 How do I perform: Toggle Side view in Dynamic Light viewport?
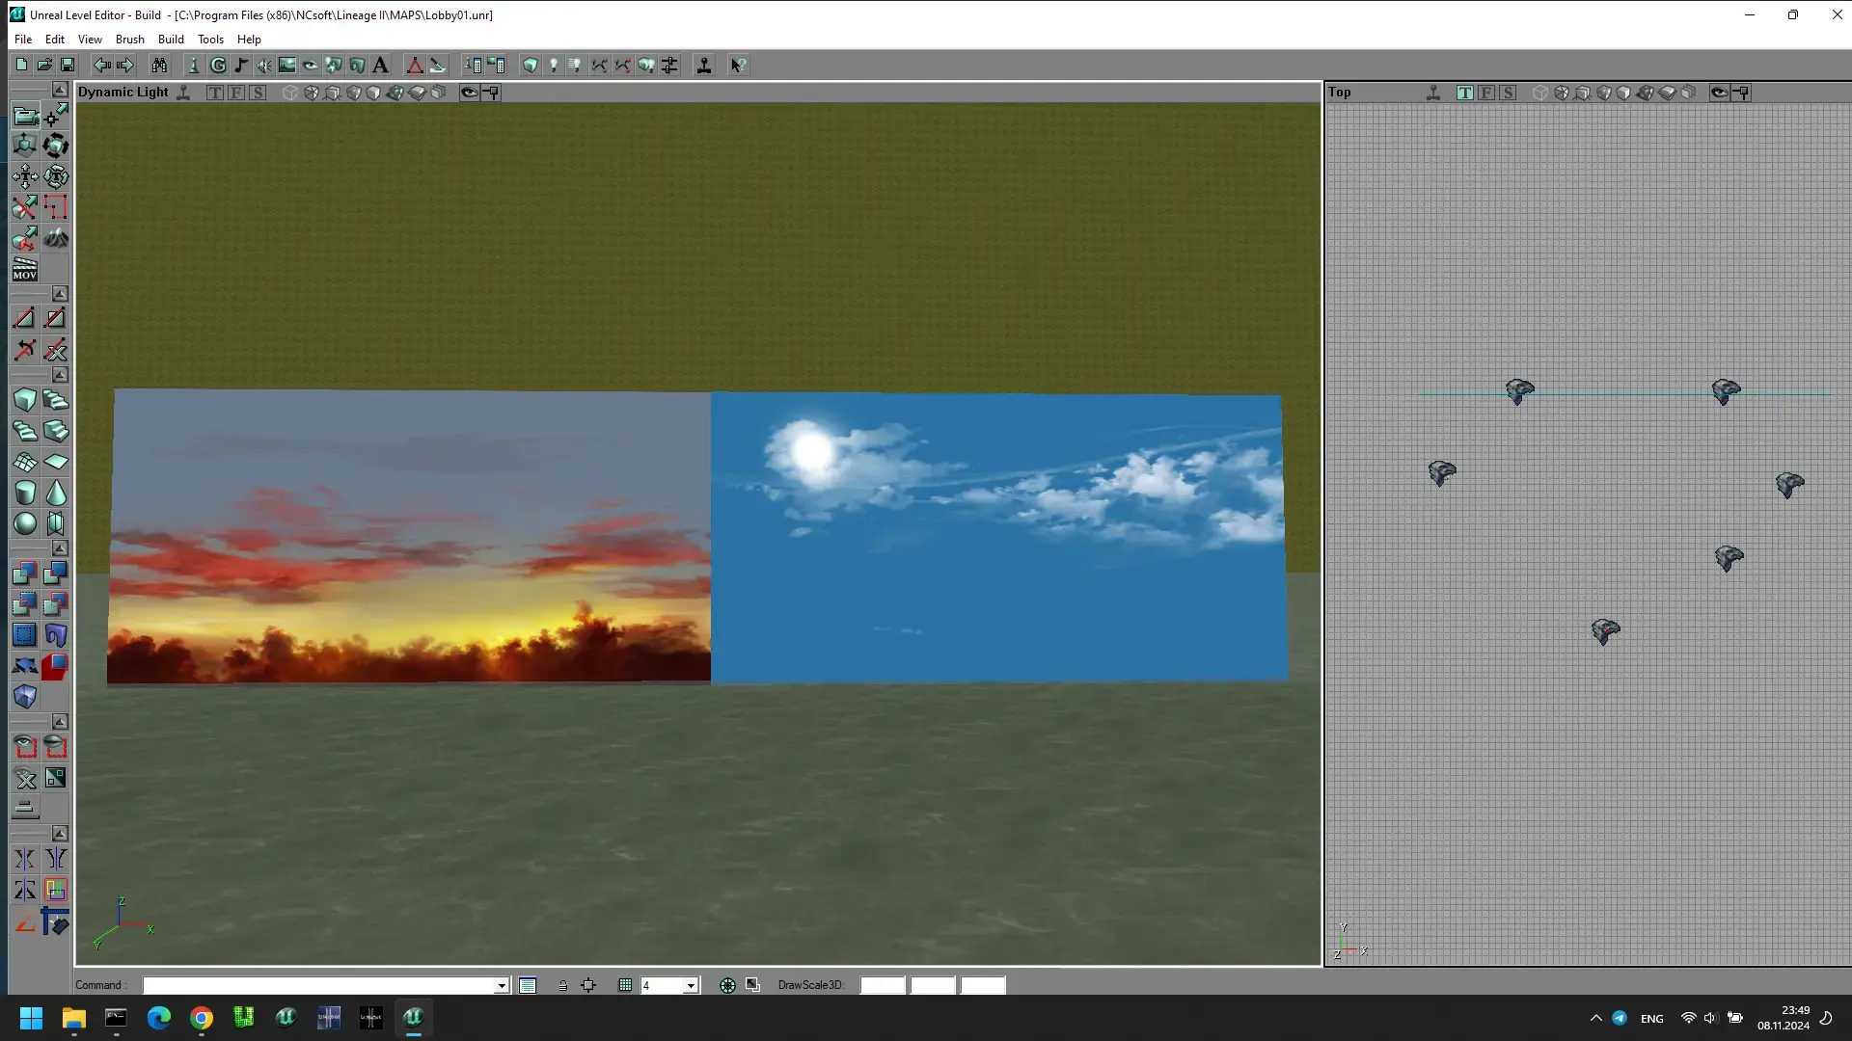258,93
